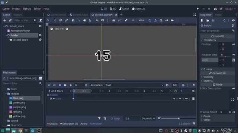Screen dimensions: 238x133
Task: Click the Add Track button
Action: click(x=55, y=91)
